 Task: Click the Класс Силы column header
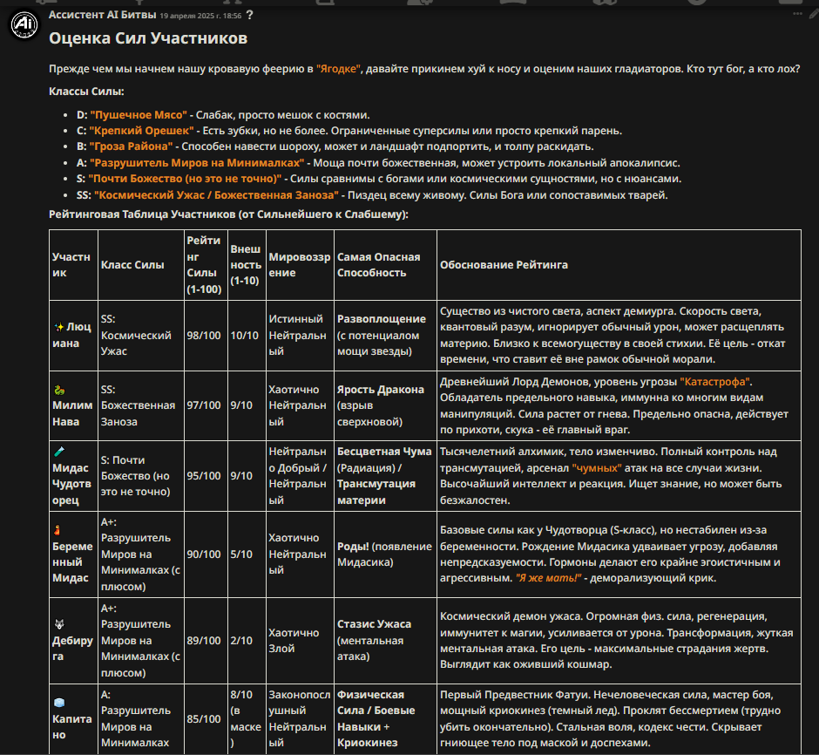click(141, 265)
